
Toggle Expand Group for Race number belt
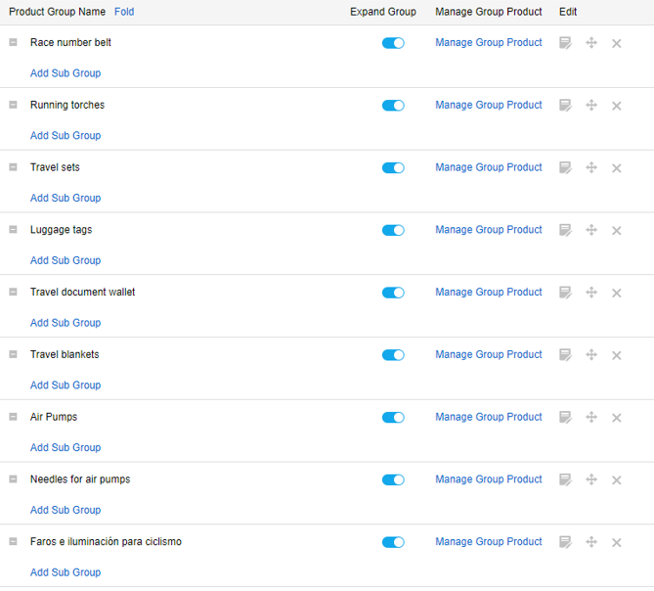[393, 43]
